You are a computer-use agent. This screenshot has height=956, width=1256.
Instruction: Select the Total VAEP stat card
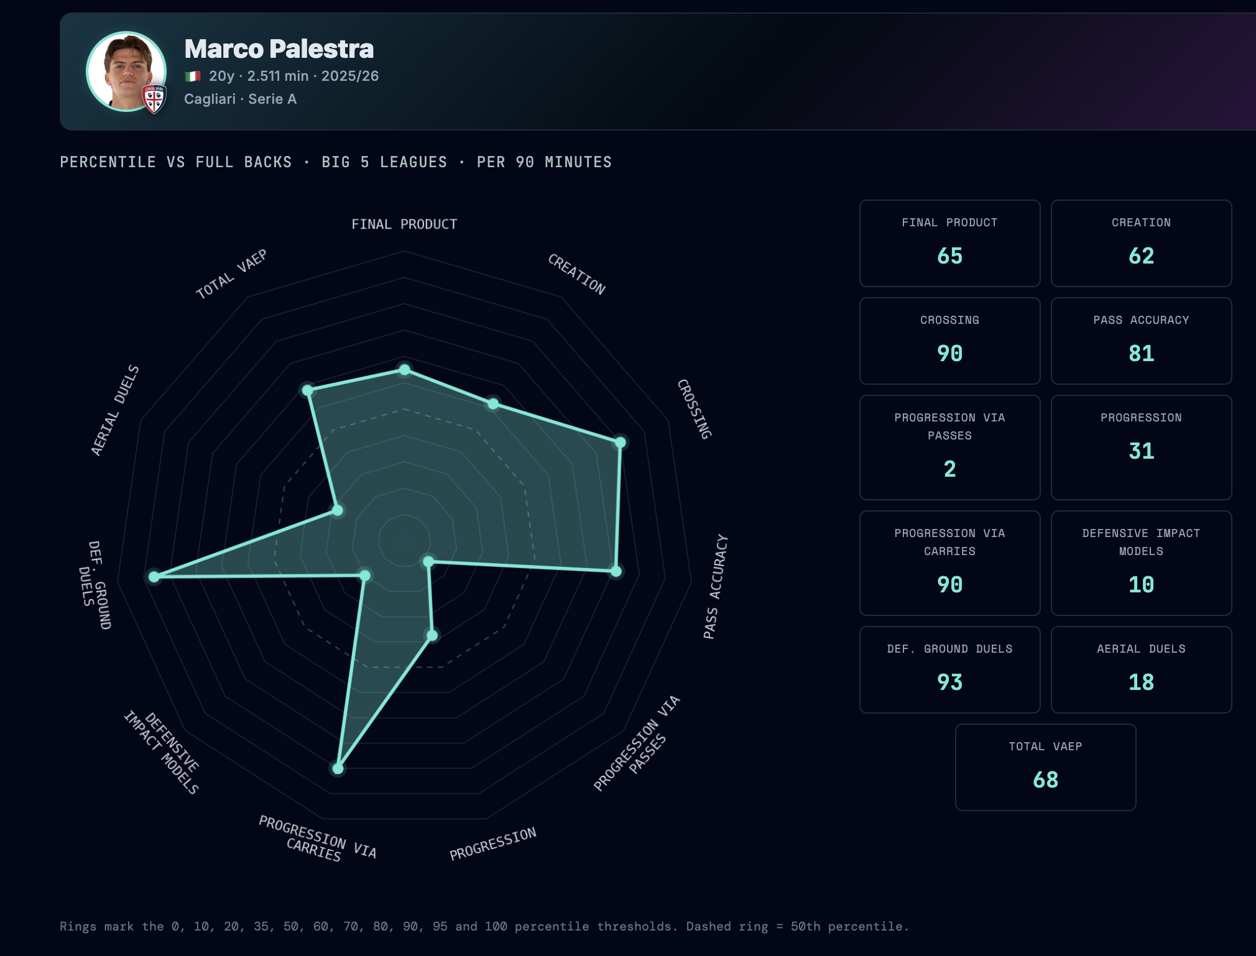[x=1045, y=767]
